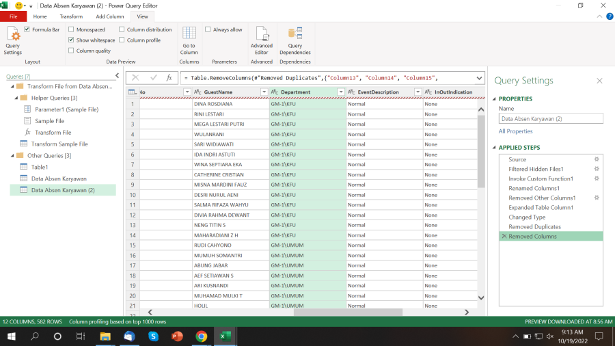
Task: Click Department column type icon
Action: 275,92
